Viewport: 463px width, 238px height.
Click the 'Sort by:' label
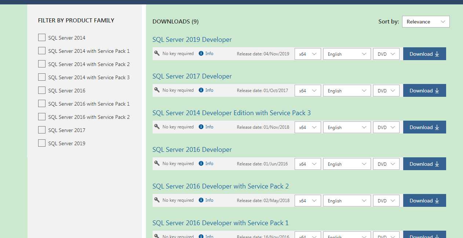pos(389,22)
